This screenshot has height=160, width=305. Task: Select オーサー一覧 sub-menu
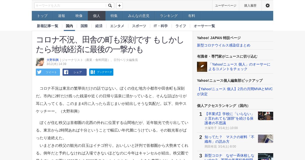tap(204, 26)
